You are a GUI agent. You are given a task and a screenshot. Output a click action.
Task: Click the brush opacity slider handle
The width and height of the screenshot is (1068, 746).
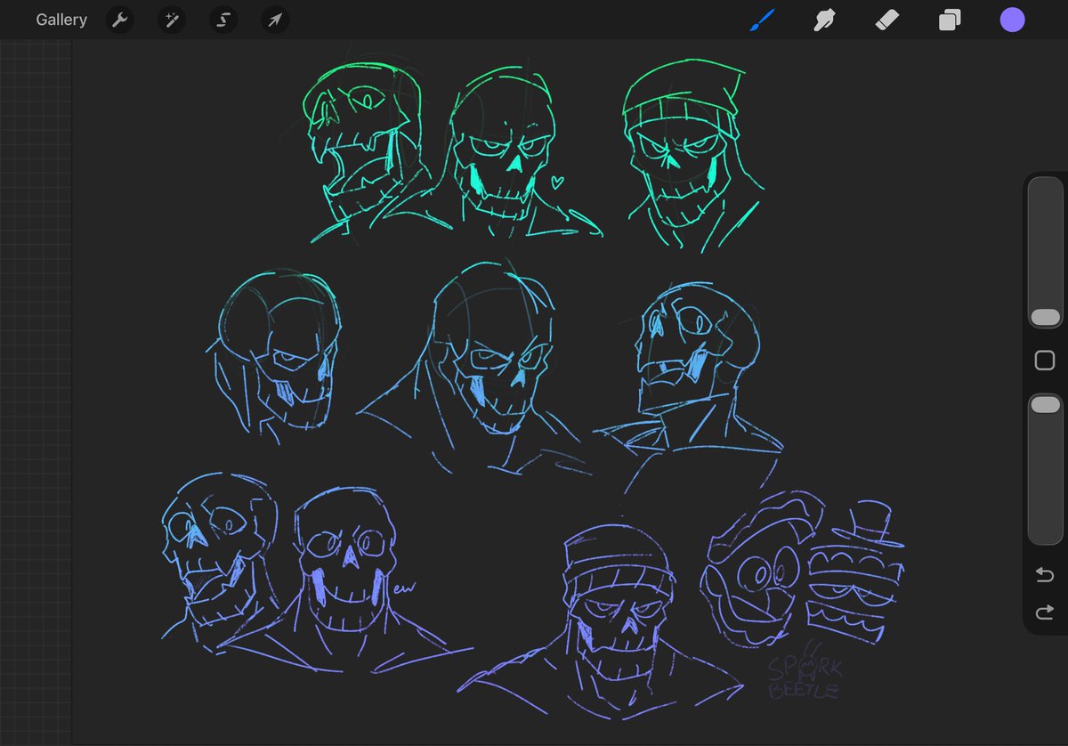pyautogui.click(x=1045, y=405)
